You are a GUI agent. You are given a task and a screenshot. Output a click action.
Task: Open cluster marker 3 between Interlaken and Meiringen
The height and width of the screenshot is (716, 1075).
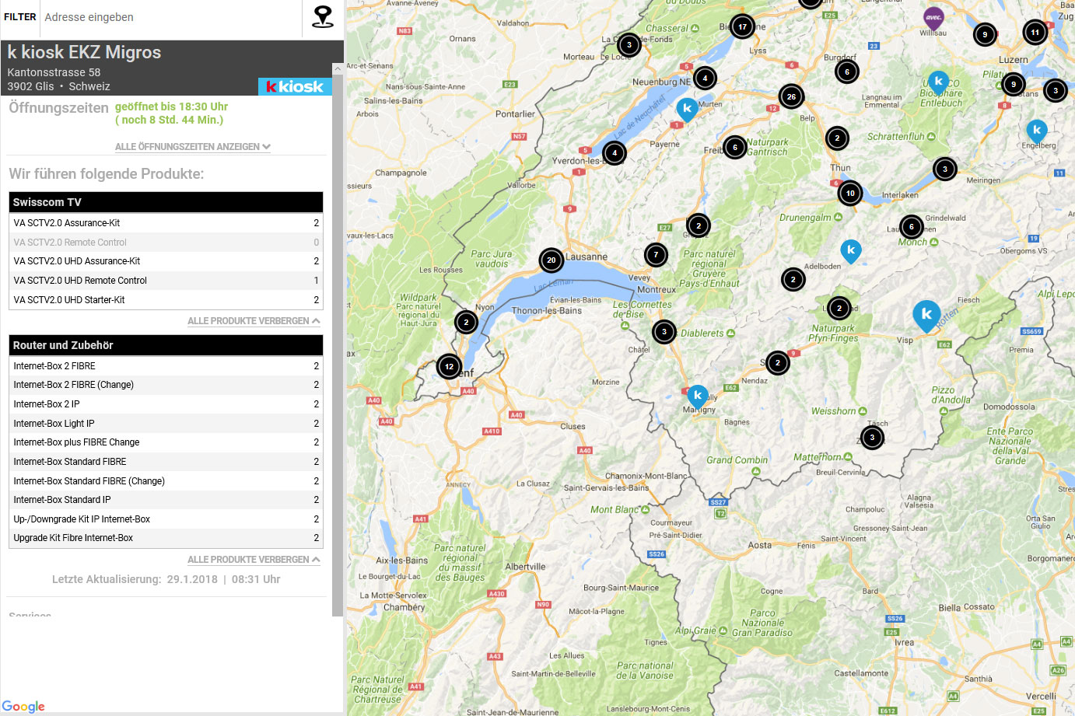(944, 169)
